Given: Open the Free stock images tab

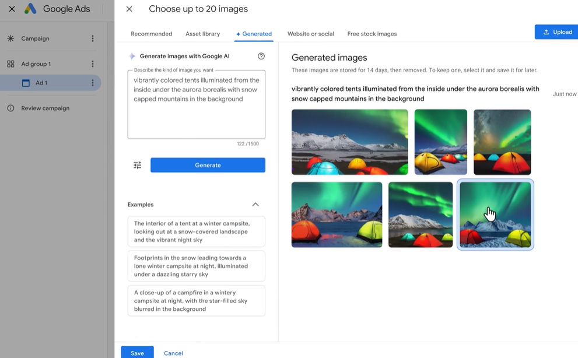Looking at the screenshot, I should click(372, 34).
